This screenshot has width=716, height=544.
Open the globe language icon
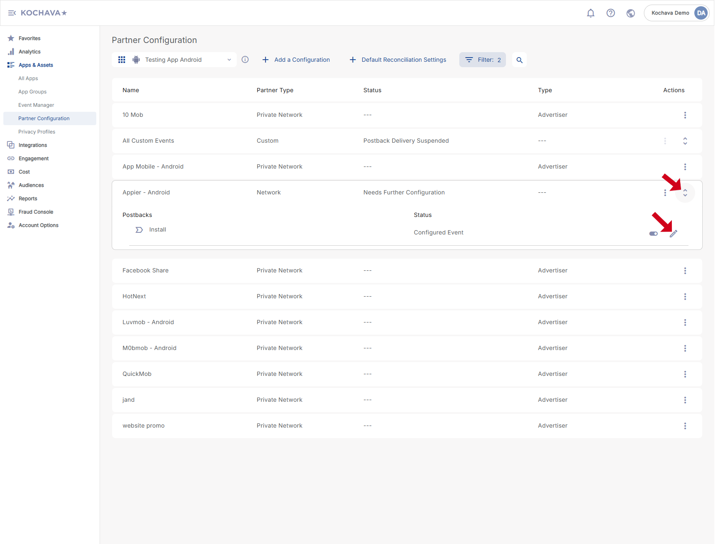[x=630, y=13]
